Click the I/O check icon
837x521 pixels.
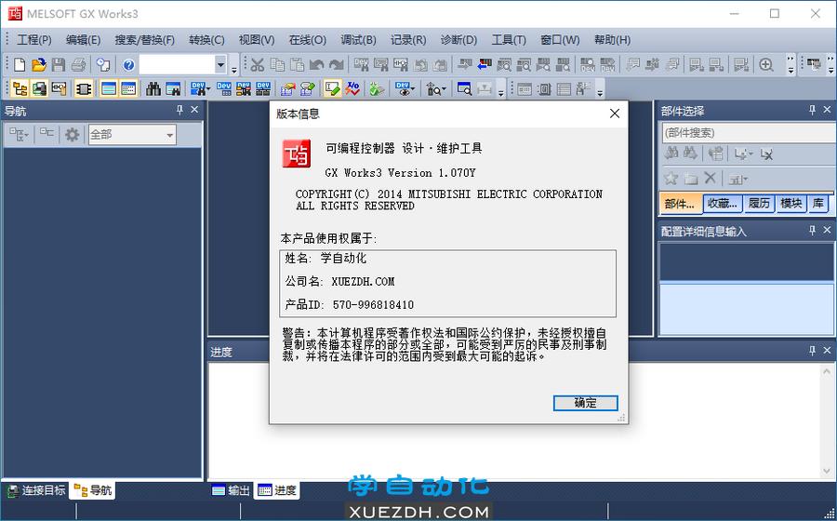click(352, 88)
